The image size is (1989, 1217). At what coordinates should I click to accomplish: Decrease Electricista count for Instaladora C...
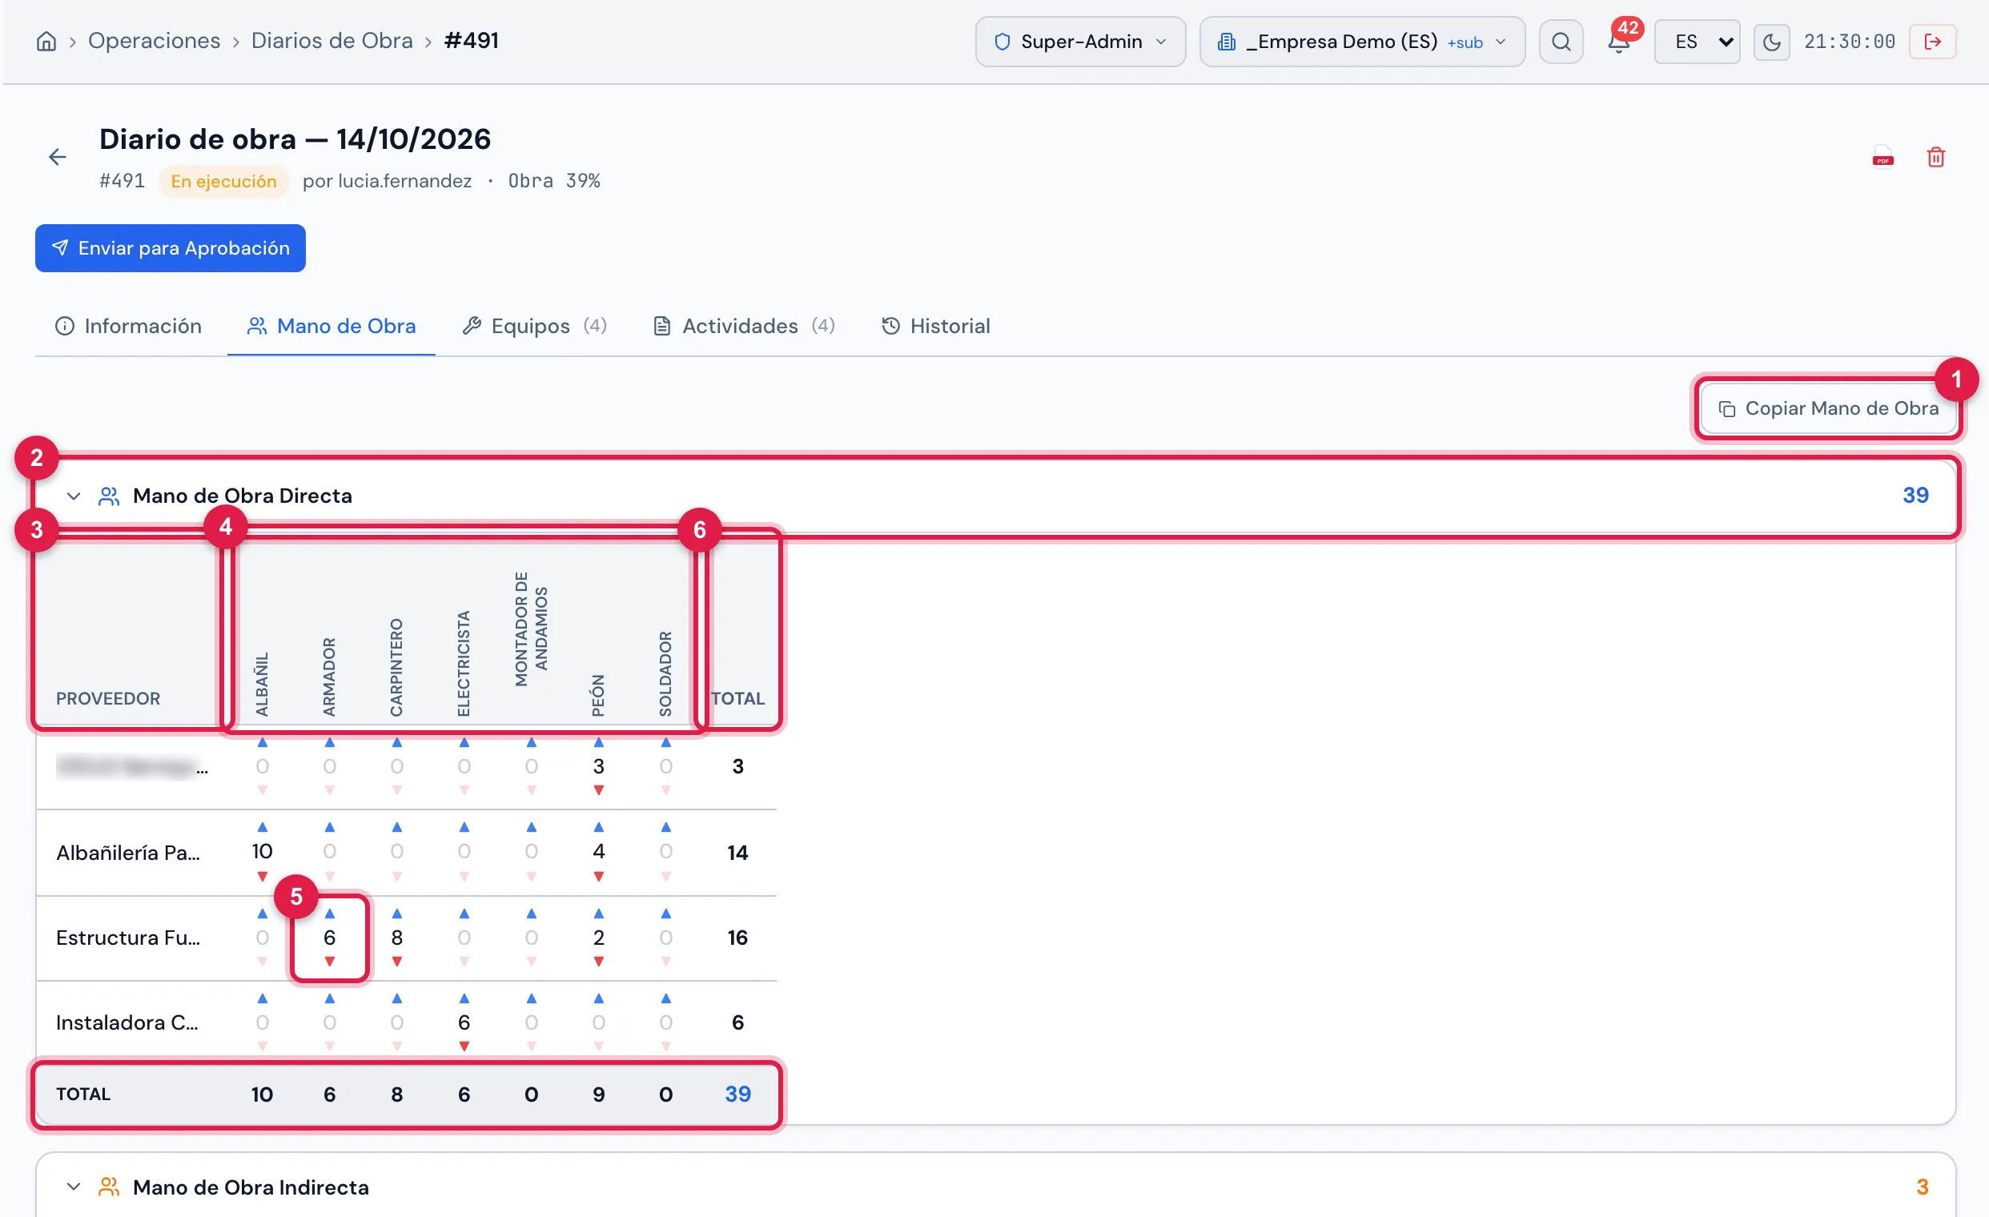point(464,1046)
